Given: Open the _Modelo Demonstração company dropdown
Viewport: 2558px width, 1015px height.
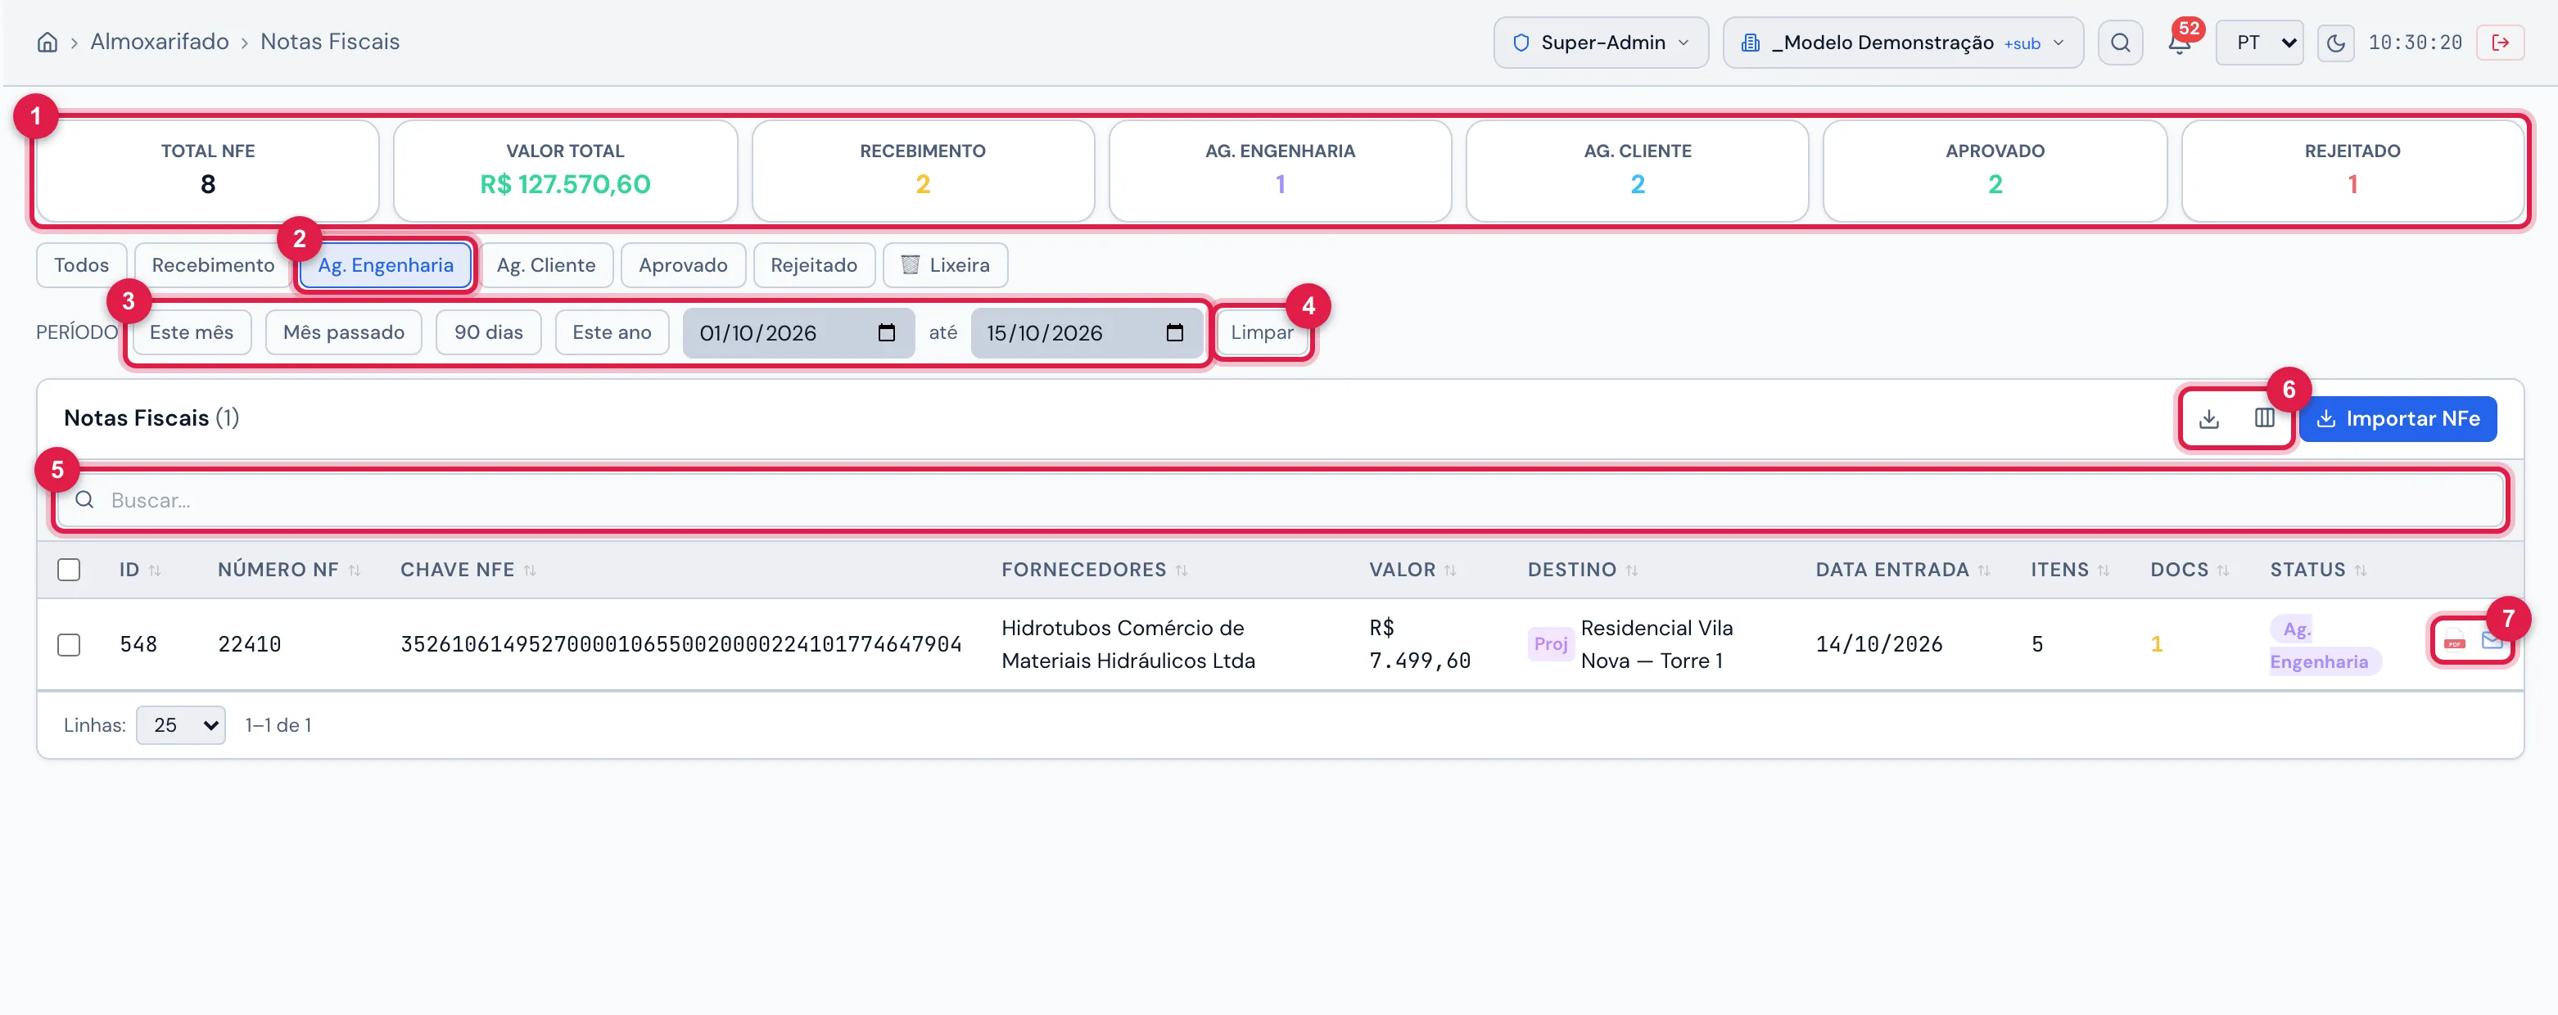Looking at the screenshot, I should 1903,43.
